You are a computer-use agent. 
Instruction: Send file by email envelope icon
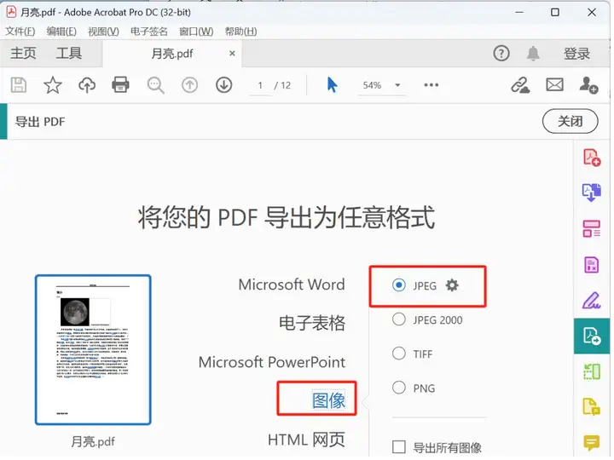coord(554,85)
